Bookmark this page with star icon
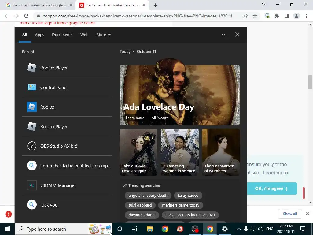This screenshot has height=235, width=313. click(x=255, y=16)
